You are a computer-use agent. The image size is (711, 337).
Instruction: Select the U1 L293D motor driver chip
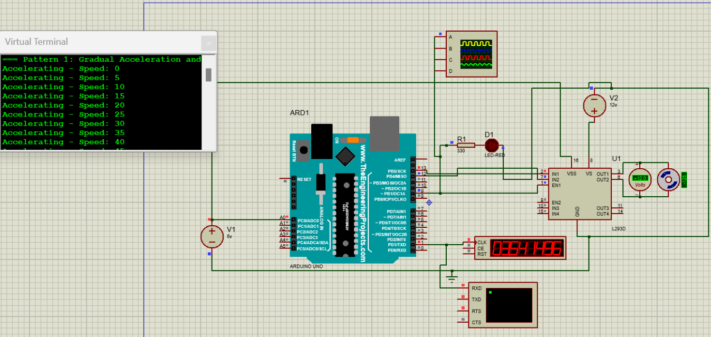[x=580, y=194]
